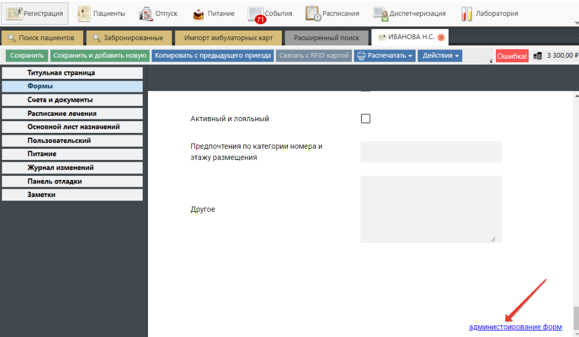This screenshot has width=579, height=337.
Task: Open the Пациенты module icon
Action: coord(84,14)
